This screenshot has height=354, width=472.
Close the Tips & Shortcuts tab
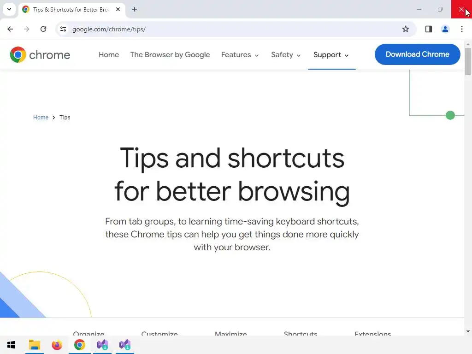(118, 9)
